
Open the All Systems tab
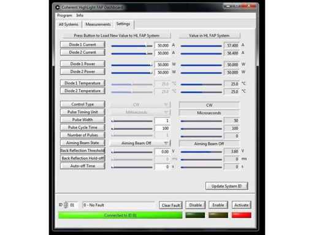69,24
